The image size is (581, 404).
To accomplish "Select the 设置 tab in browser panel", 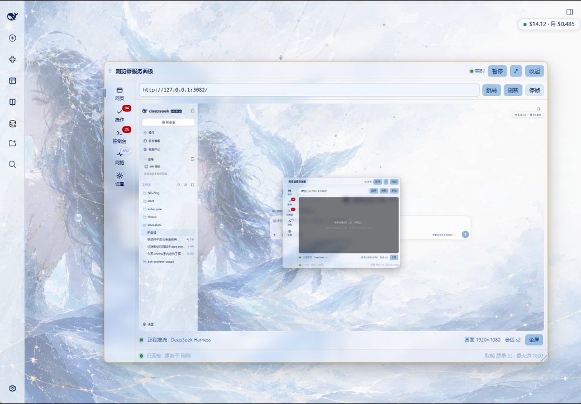I will tap(120, 180).
